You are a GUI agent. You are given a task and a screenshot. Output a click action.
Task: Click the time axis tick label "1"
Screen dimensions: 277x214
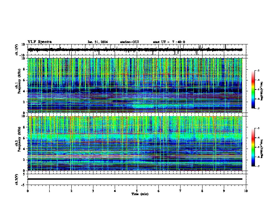49,191
